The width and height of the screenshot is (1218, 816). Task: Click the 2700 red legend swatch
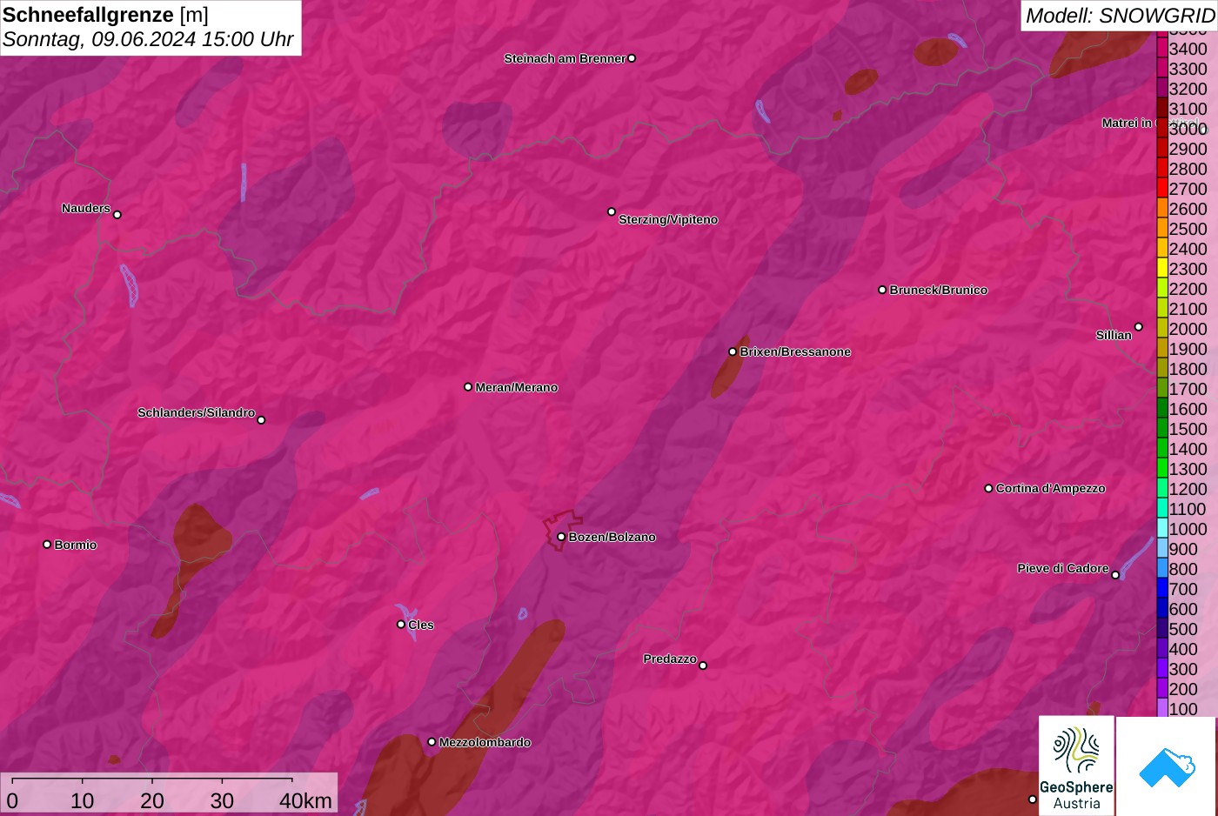coord(1161,189)
